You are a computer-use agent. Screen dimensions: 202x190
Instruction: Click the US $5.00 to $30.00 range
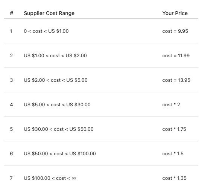[57, 105]
